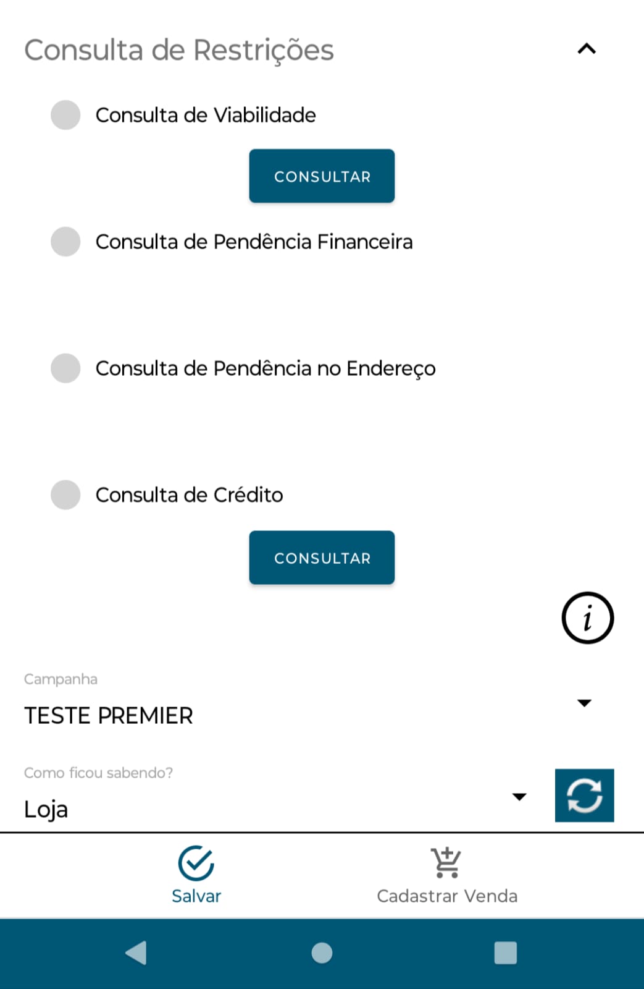
Task: Collapse the Consulta de Restrições section
Action: (587, 49)
